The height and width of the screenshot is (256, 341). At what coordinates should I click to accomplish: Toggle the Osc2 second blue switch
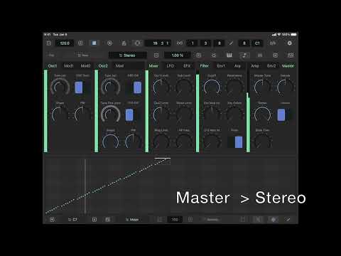pyautogui.click(x=129, y=115)
